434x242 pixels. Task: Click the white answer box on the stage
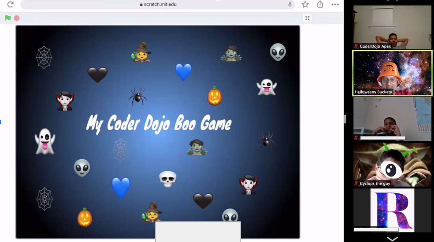click(x=198, y=232)
